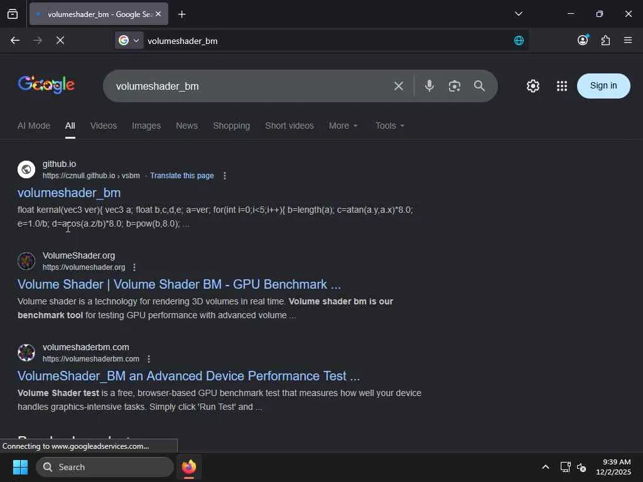Click the Windows taskbar Search box
Image resolution: width=643 pixels, height=482 pixels.
pos(105,467)
